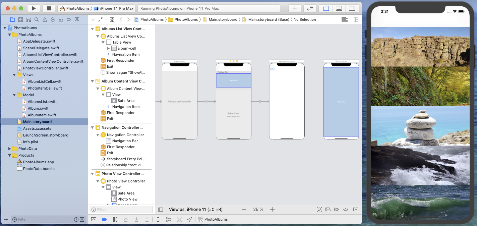Image resolution: width=477 pixels, height=226 pixels.
Task: Collapse Navigation Controller scene in outline
Action: tap(93, 127)
